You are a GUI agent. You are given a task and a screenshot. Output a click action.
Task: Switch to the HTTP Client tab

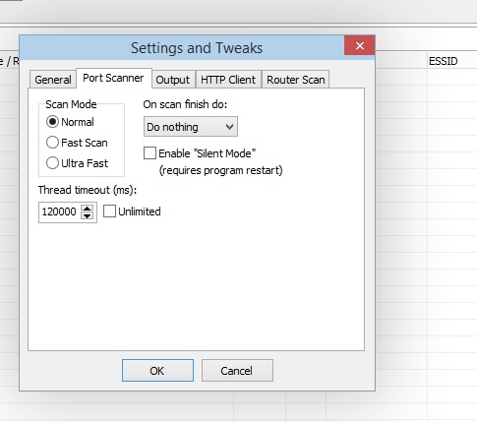(x=228, y=80)
